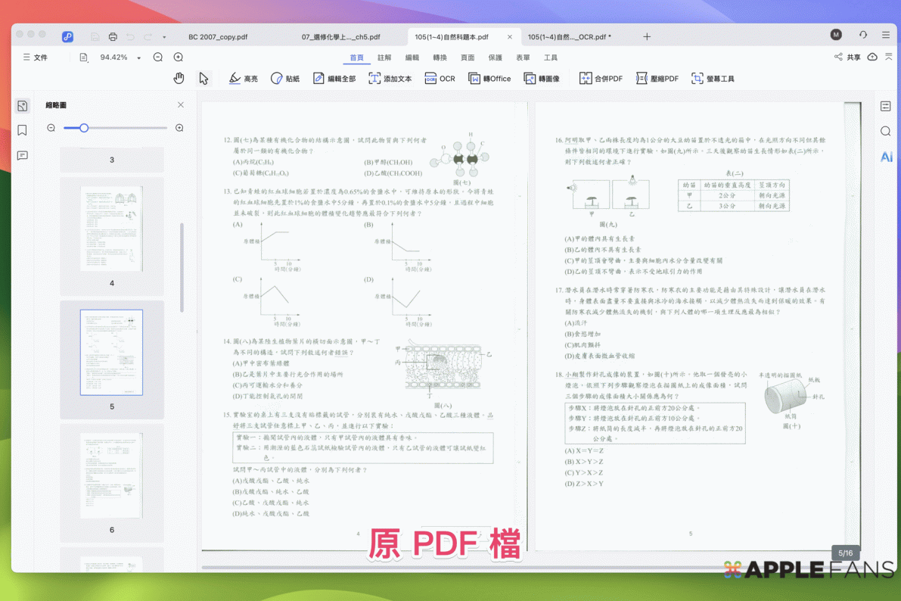The height and width of the screenshot is (601, 901).
Task: Select the Hand pan tool
Action: (179, 78)
